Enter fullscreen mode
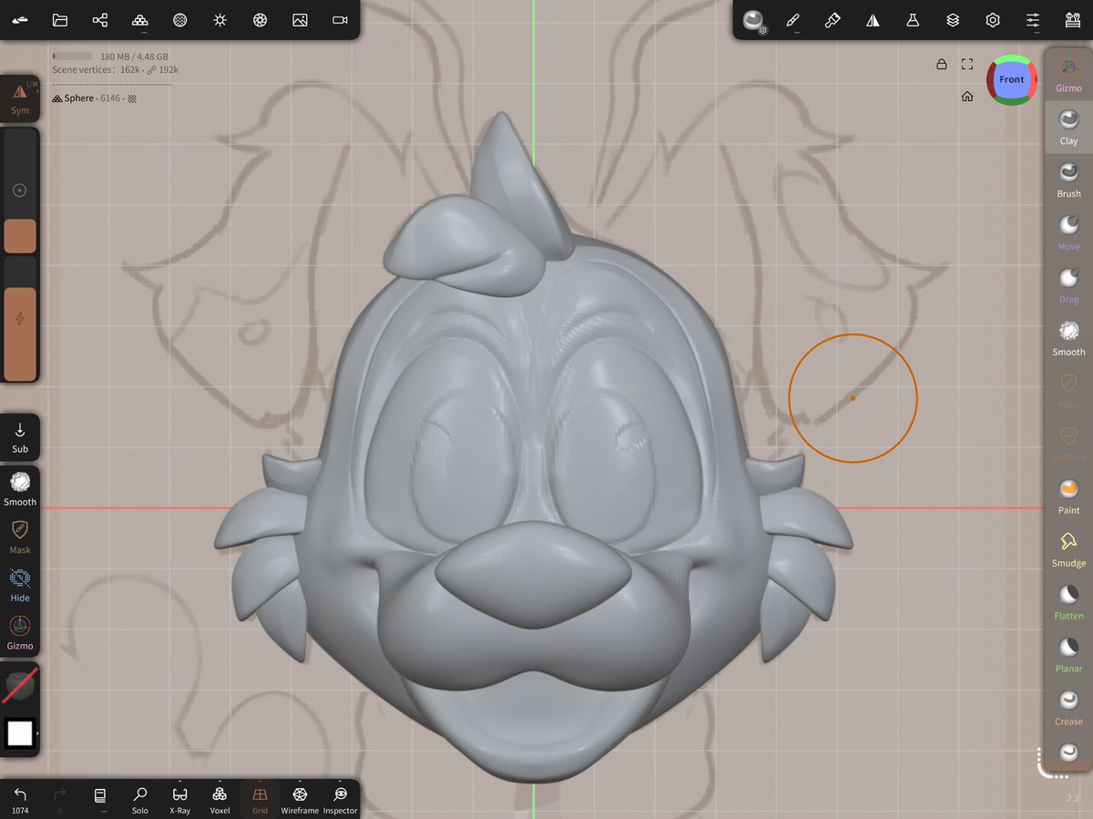The height and width of the screenshot is (819, 1093). point(967,64)
